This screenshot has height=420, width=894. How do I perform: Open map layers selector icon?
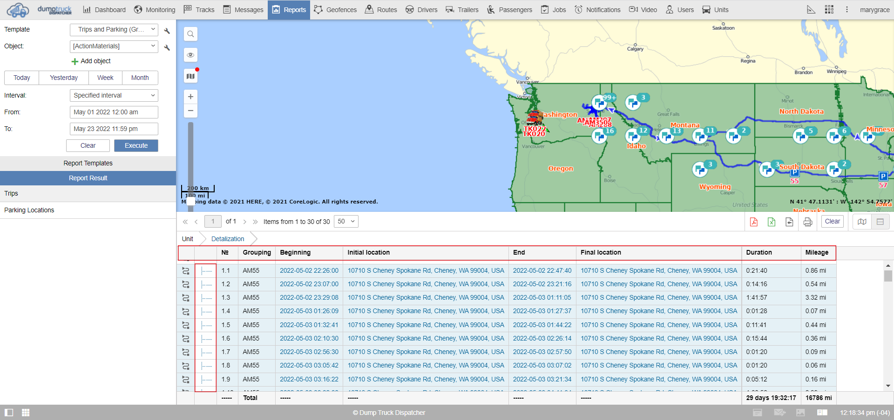click(190, 76)
